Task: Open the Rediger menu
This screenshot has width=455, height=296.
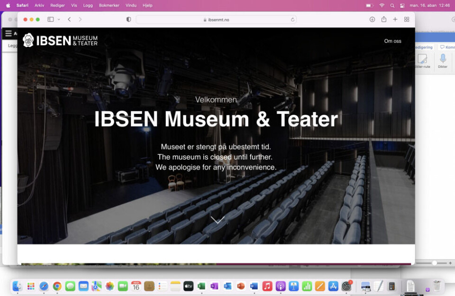Action: point(57,5)
